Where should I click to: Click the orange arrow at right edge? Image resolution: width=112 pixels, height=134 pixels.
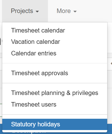111,64
